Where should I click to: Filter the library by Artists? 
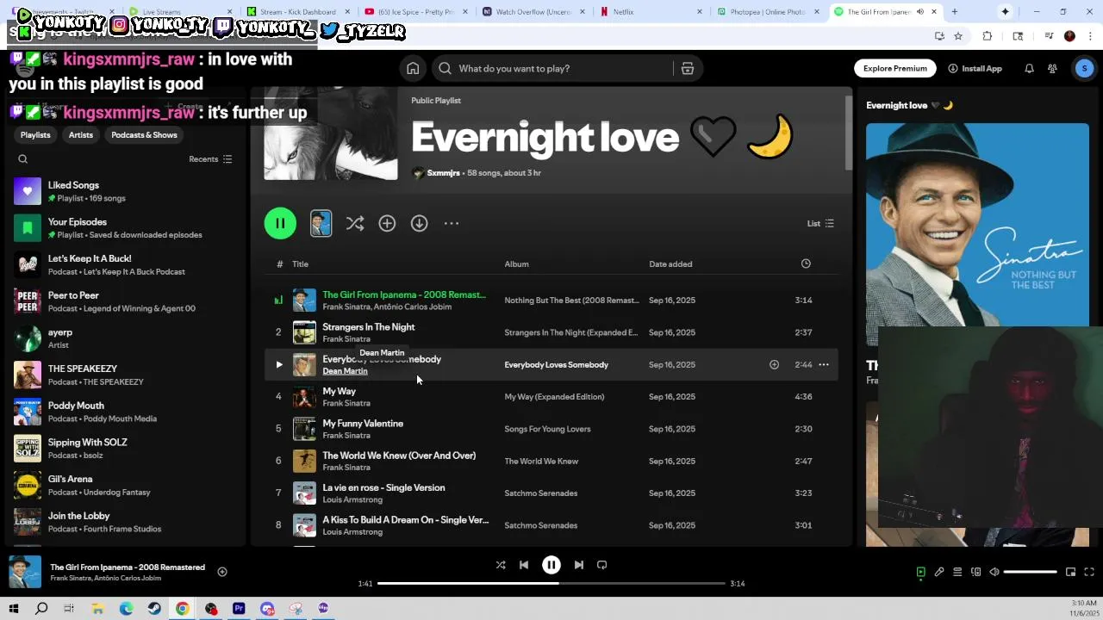[x=81, y=135]
